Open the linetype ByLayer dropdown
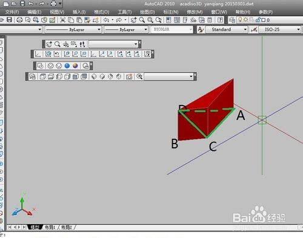The height and width of the screenshot is (238, 303). pos(99,30)
